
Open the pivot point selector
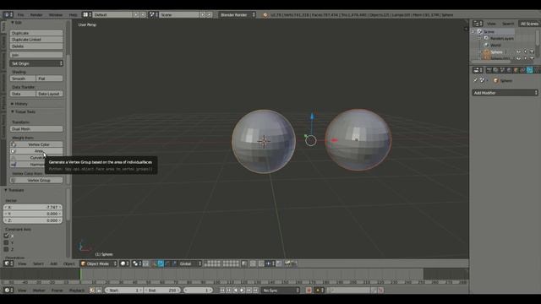tap(137, 263)
